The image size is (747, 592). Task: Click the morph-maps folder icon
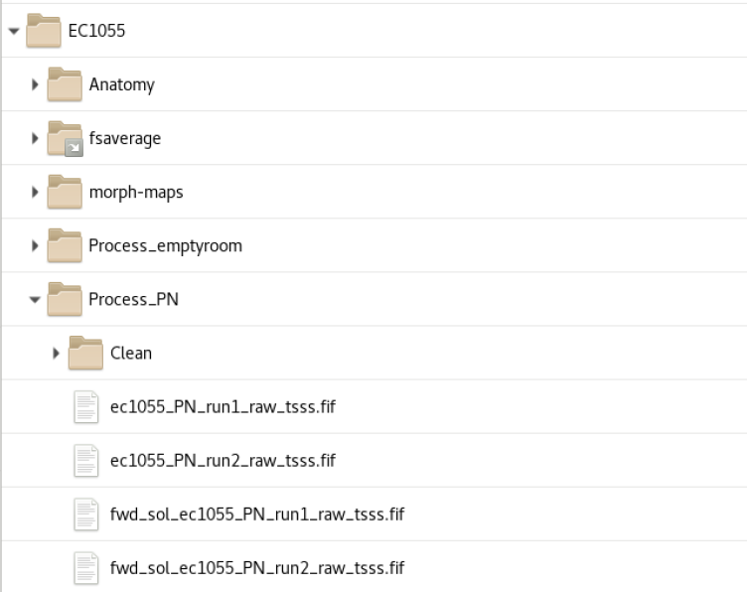coord(64,192)
